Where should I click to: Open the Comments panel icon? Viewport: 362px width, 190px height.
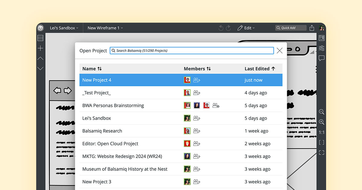click(321, 59)
